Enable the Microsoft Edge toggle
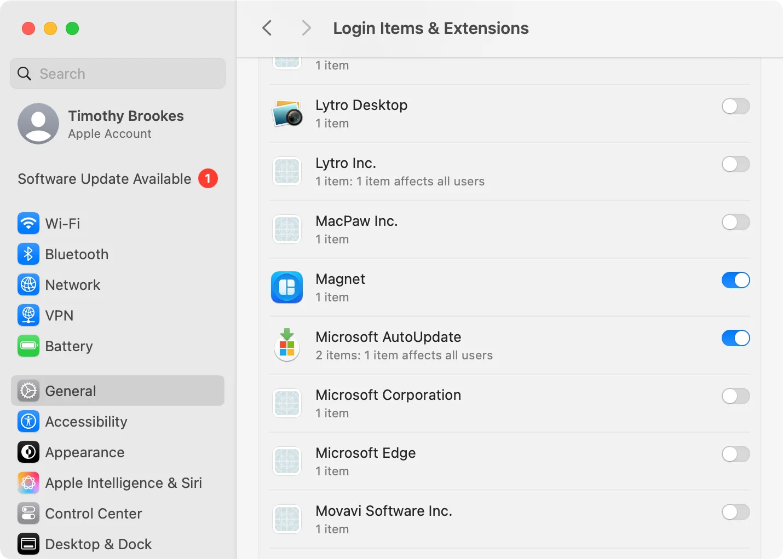The width and height of the screenshot is (783, 559). click(x=735, y=454)
